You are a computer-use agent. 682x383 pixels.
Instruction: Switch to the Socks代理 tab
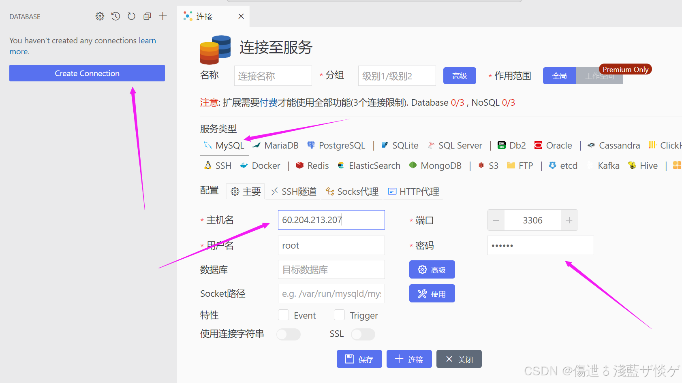[352, 191]
